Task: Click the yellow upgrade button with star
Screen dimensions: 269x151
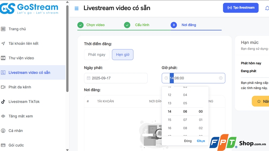Action: pyautogui.click(x=260, y=101)
